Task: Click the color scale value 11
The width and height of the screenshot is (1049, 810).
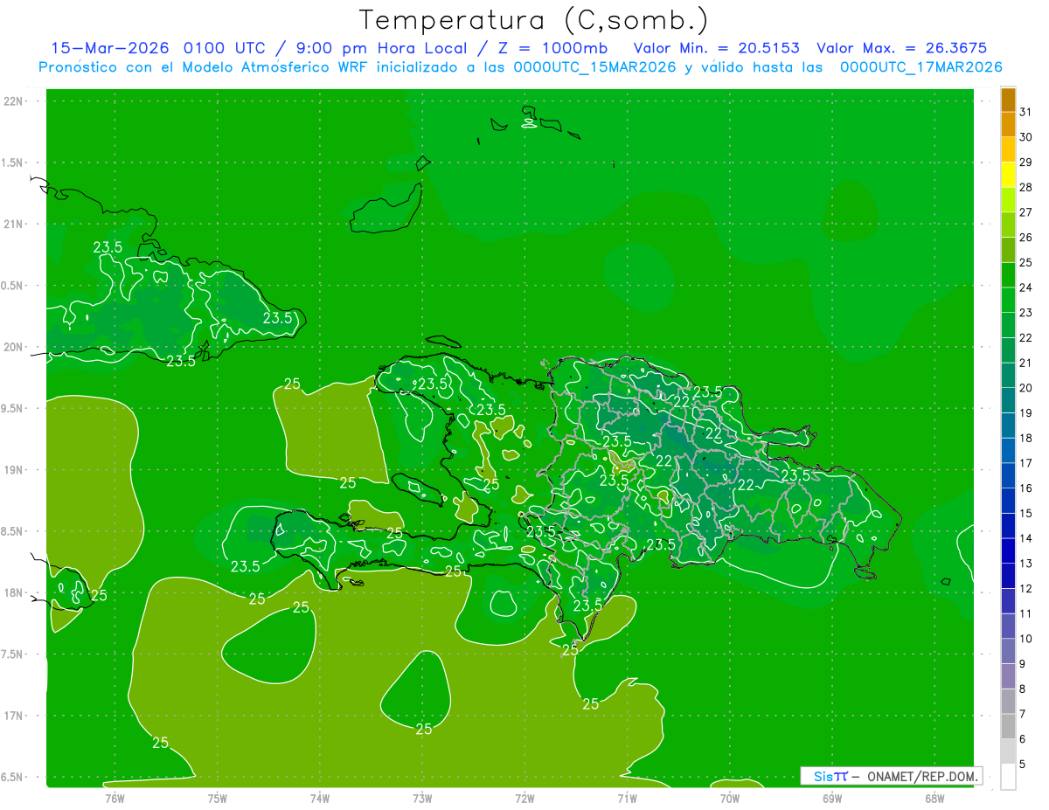Action: click(1025, 613)
